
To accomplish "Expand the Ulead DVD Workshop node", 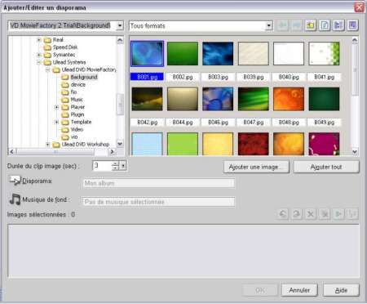I will coord(47,145).
